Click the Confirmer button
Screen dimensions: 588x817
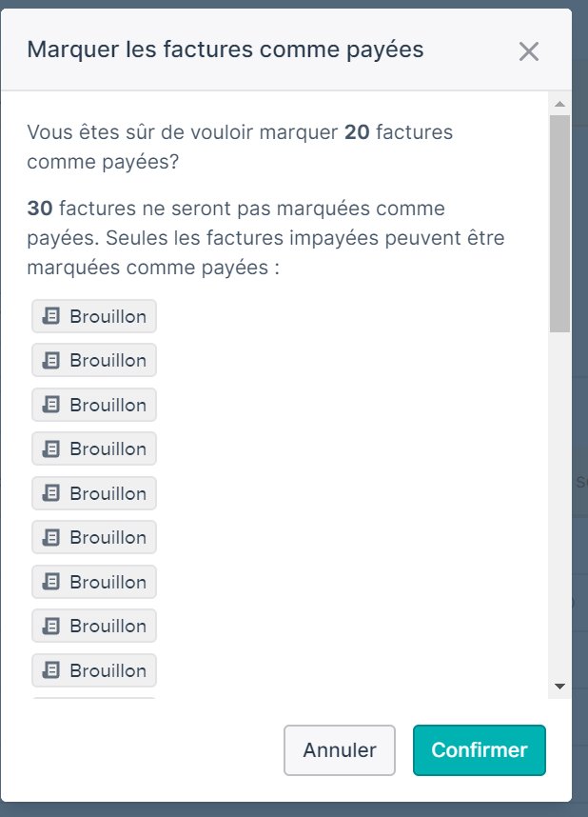[x=480, y=749]
